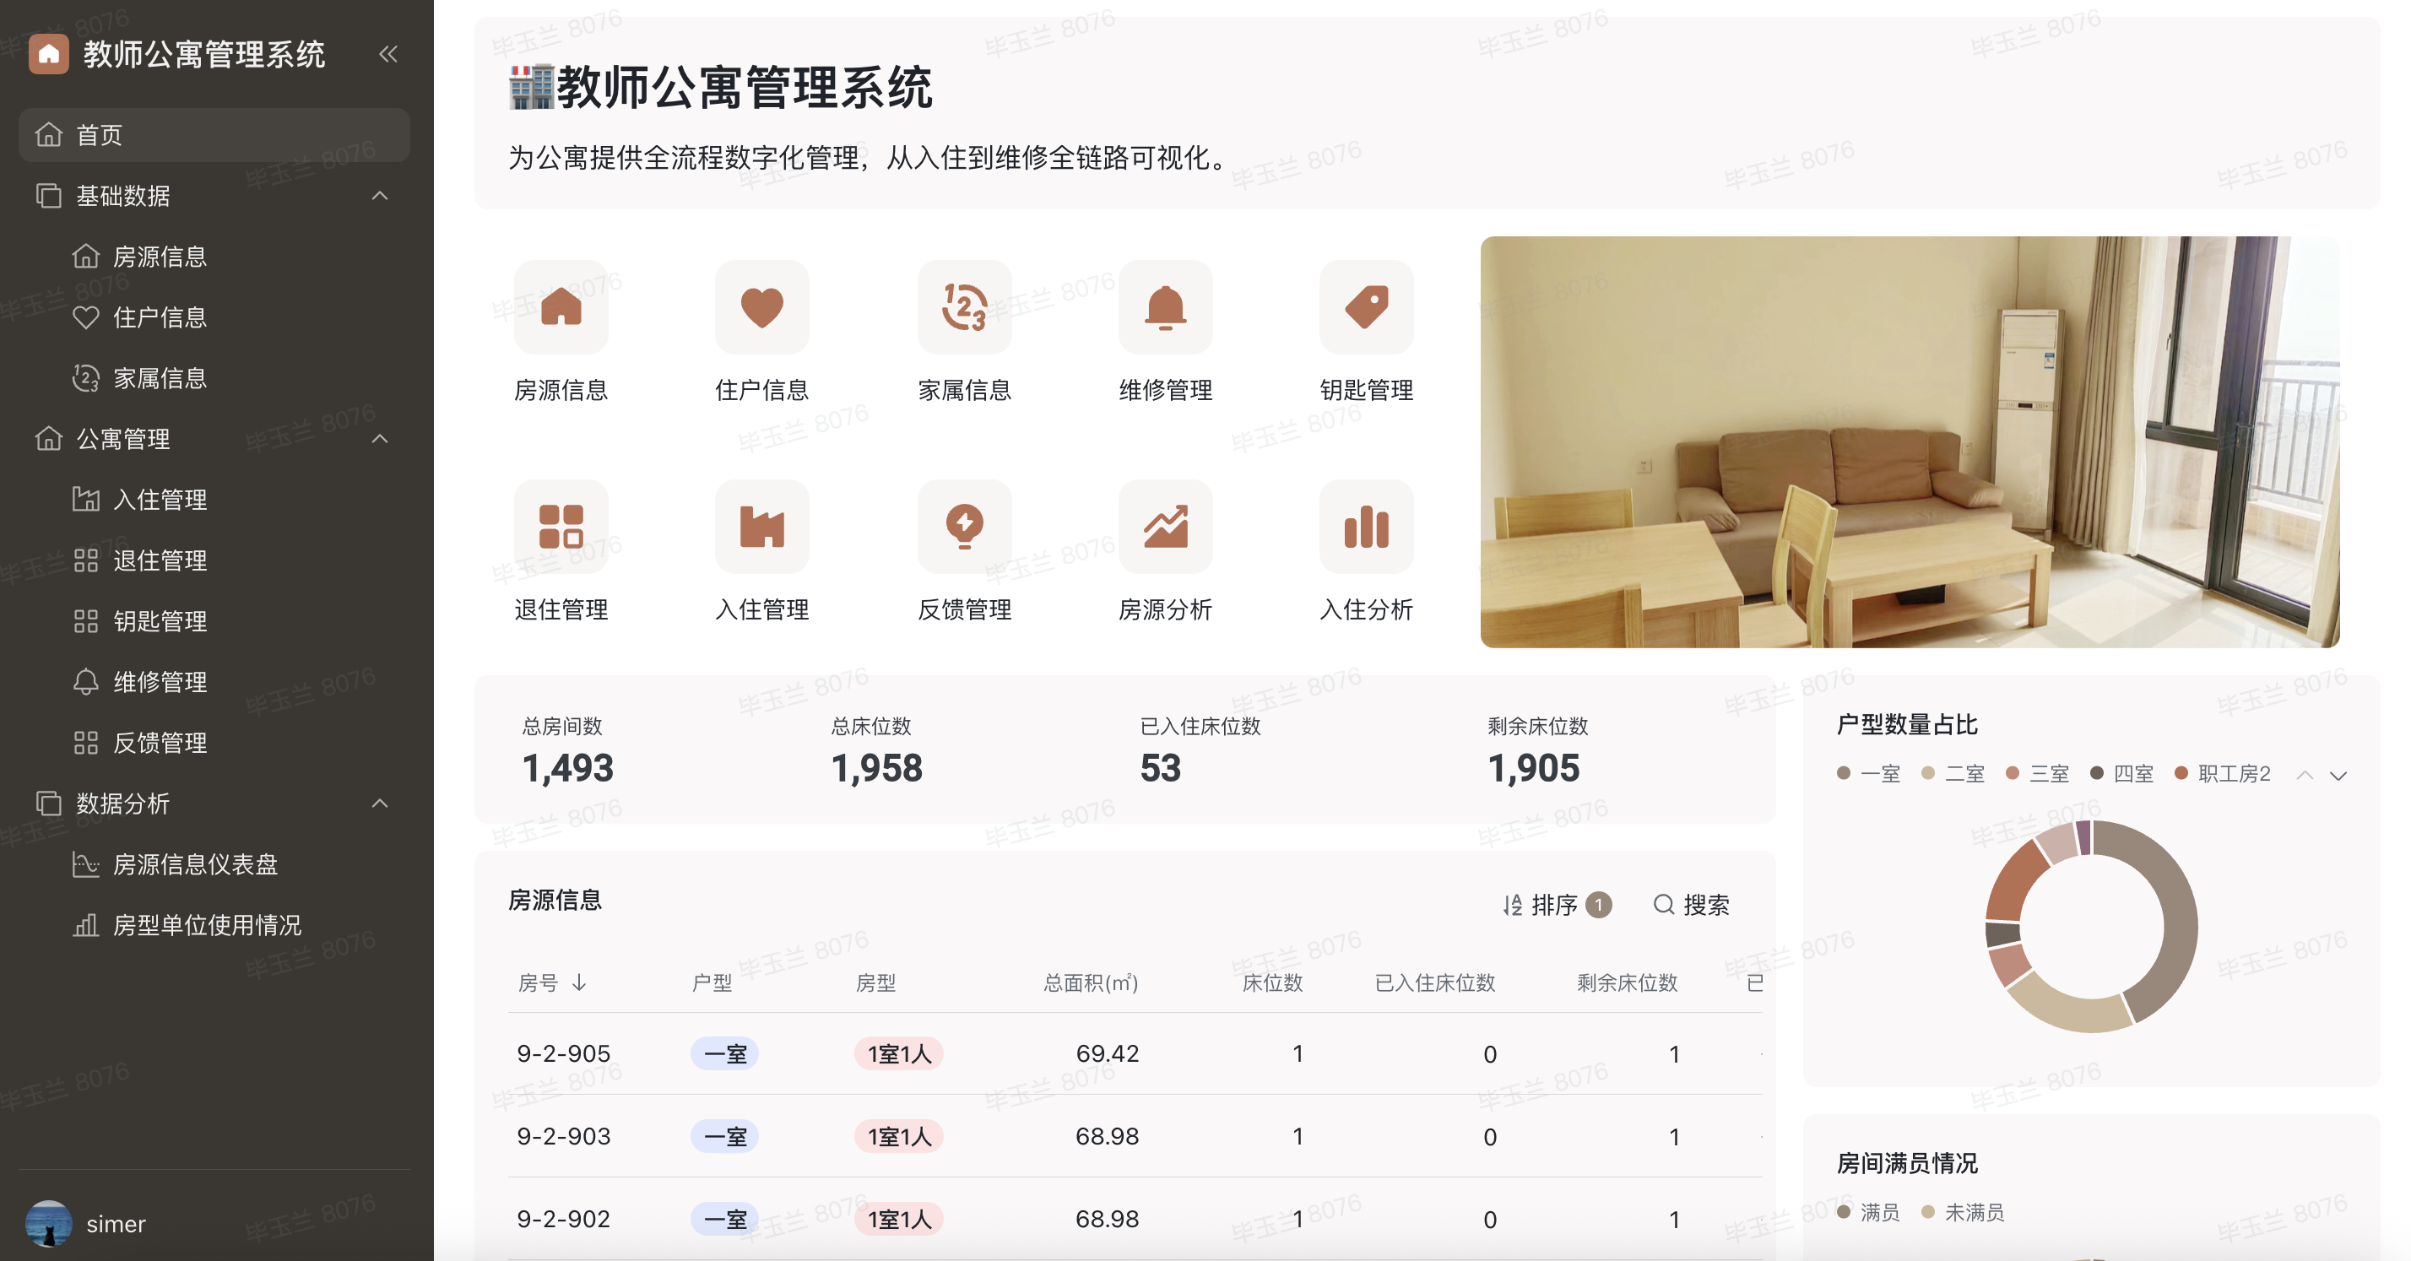Collapse the 数据分析 sidebar group
The width and height of the screenshot is (2411, 1261).
[x=380, y=804]
